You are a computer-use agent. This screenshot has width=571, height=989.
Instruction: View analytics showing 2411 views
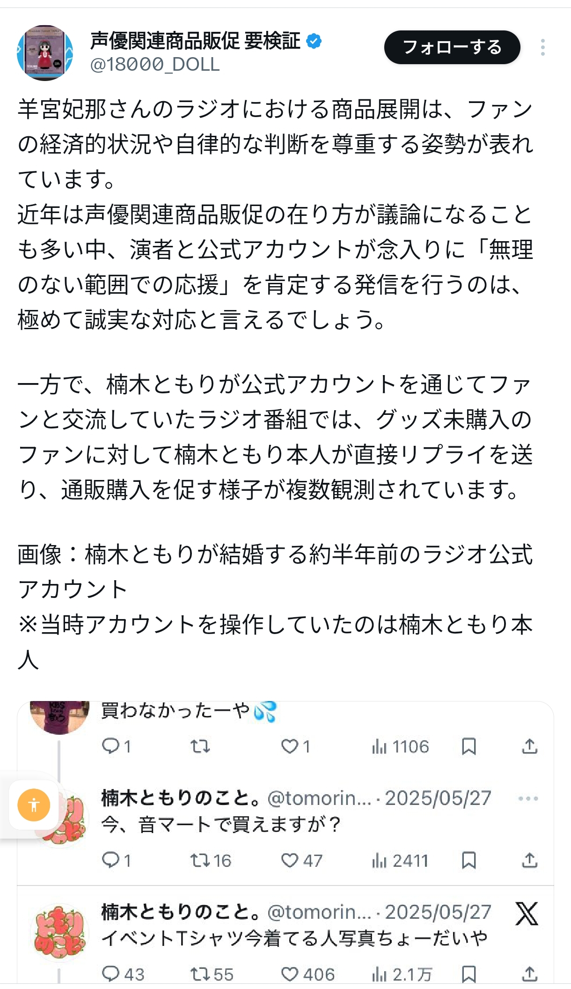click(x=400, y=860)
